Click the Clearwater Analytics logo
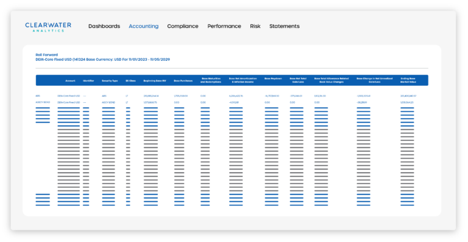This screenshot has height=242, width=468. [x=48, y=27]
